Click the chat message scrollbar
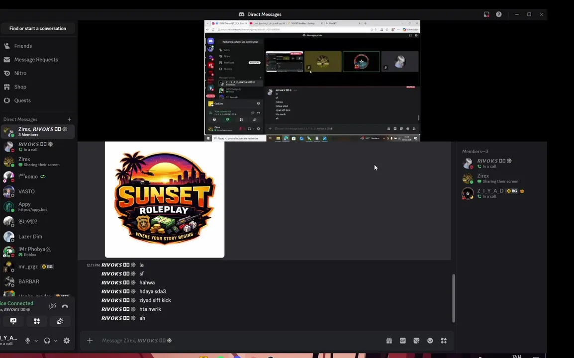574x358 pixels. point(454,298)
